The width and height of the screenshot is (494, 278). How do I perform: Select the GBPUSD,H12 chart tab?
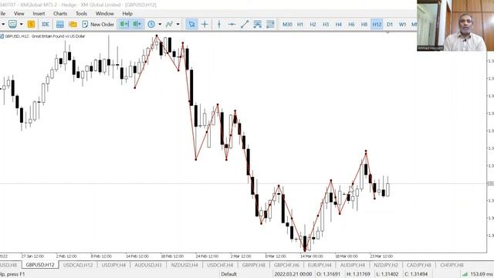tap(40, 265)
